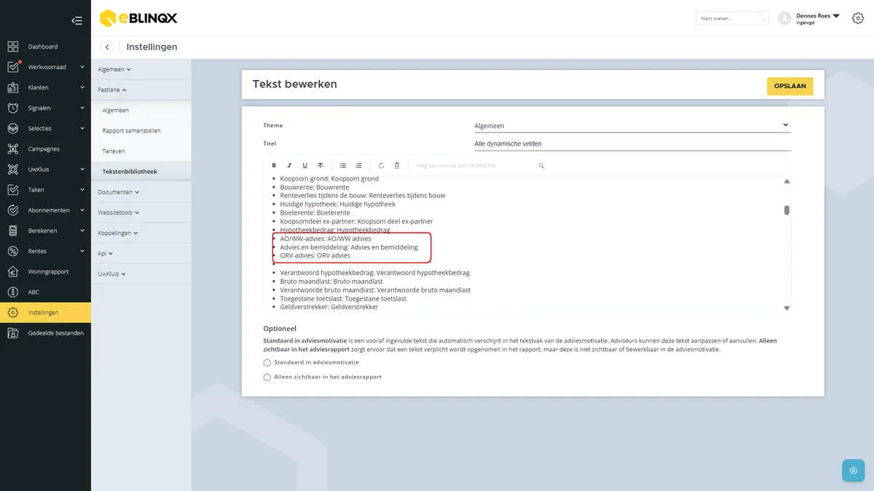Apply strikethrough formatting

point(320,166)
